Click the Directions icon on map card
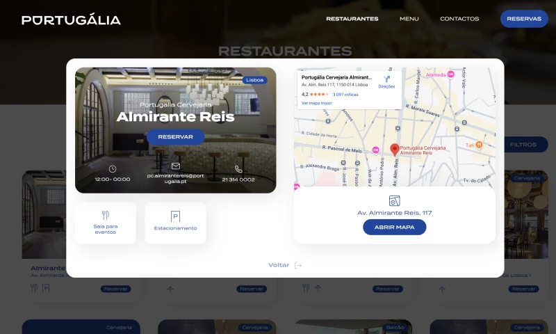This screenshot has height=334, width=556. (386, 79)
